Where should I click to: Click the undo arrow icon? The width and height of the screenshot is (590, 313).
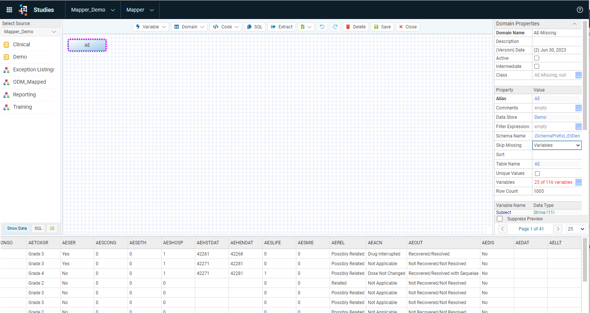click(x=322, y=27)
